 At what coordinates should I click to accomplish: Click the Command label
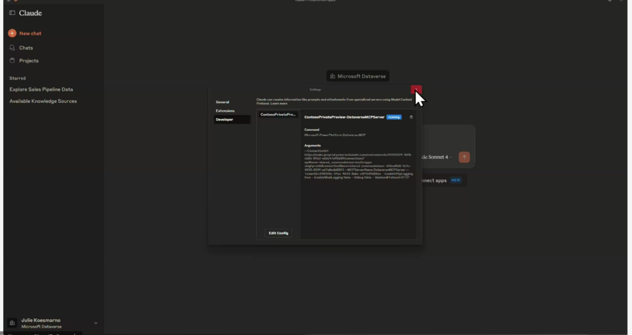[x=312, y=130]
